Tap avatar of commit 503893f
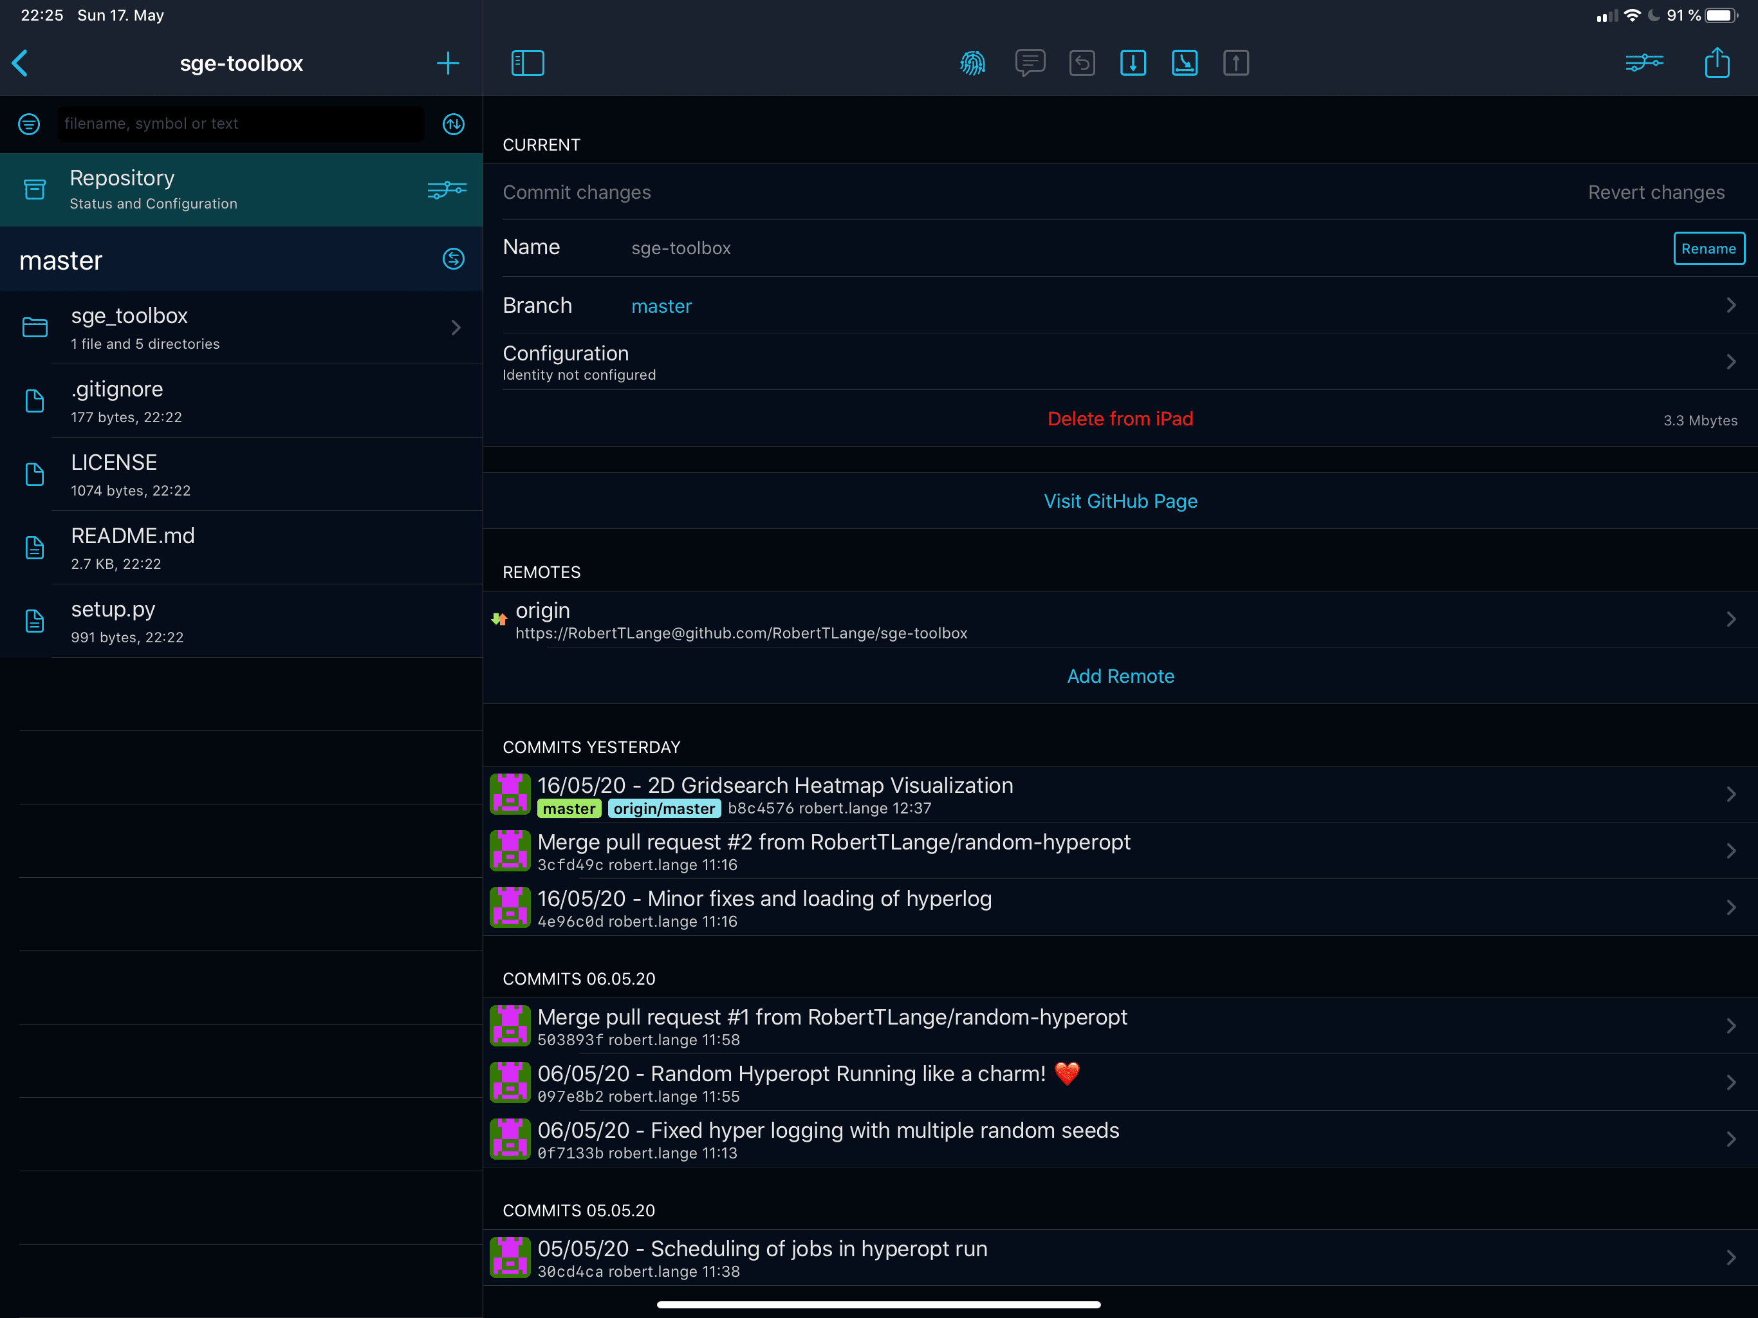The image size is (1758, 1318). pos(510,1026)
